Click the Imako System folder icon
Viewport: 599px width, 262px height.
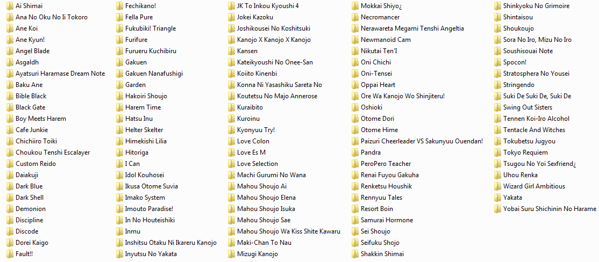tap(119, 198)
